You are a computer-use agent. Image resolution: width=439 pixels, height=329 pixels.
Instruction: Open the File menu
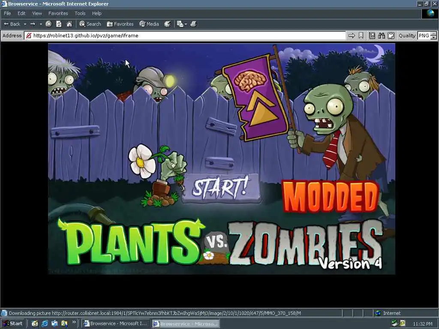pos(7,13)
